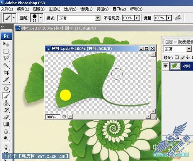
Task: Select the Dodge tool
Action: (x=6, y=138)
